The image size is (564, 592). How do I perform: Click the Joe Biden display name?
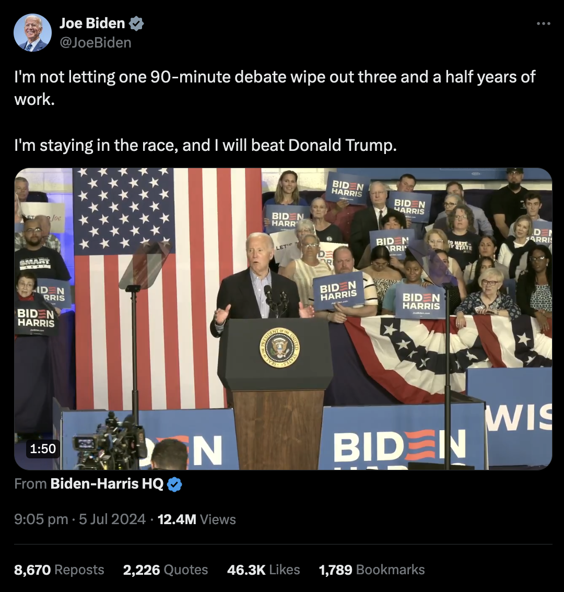pos(92,23)
